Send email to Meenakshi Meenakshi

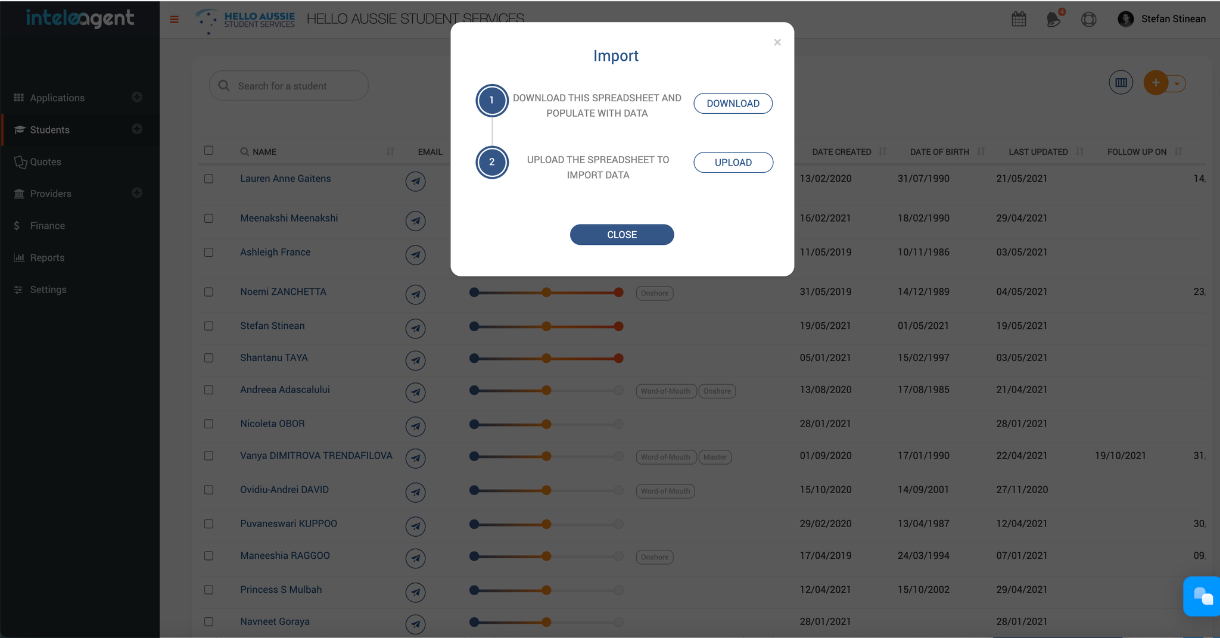tap(415, 221)
